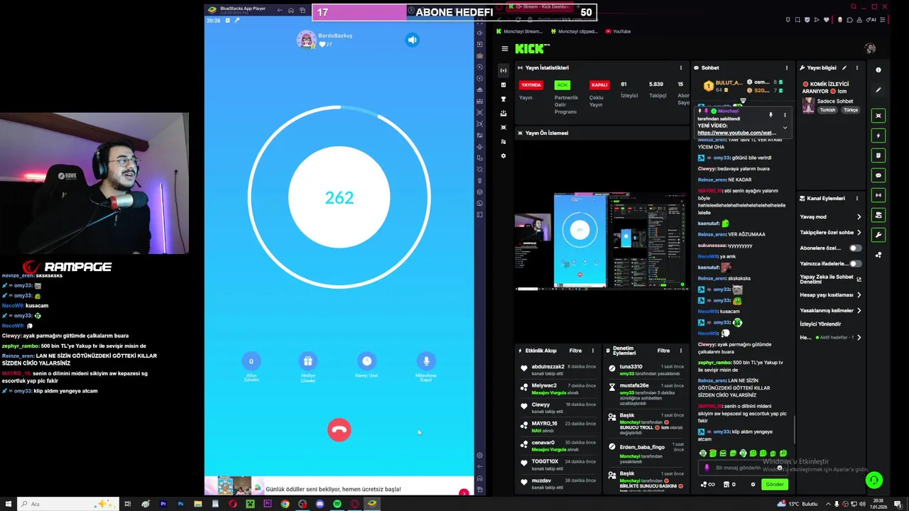Open tuna3310 entry in moderation actions
909x511 pixels.
click(x=646, y=369)
